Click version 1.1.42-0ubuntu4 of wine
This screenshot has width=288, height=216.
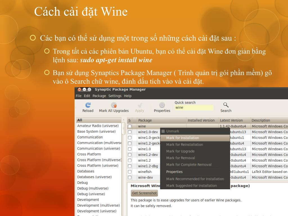tap(233, 126)
